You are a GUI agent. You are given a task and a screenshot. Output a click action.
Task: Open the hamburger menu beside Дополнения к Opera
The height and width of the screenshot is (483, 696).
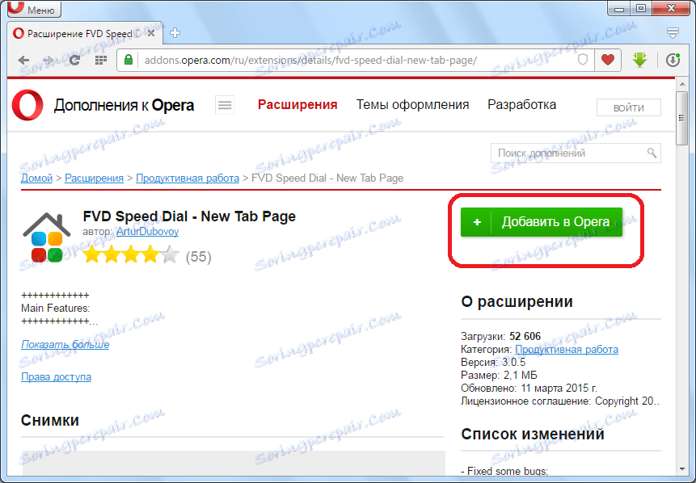point(225,105)
